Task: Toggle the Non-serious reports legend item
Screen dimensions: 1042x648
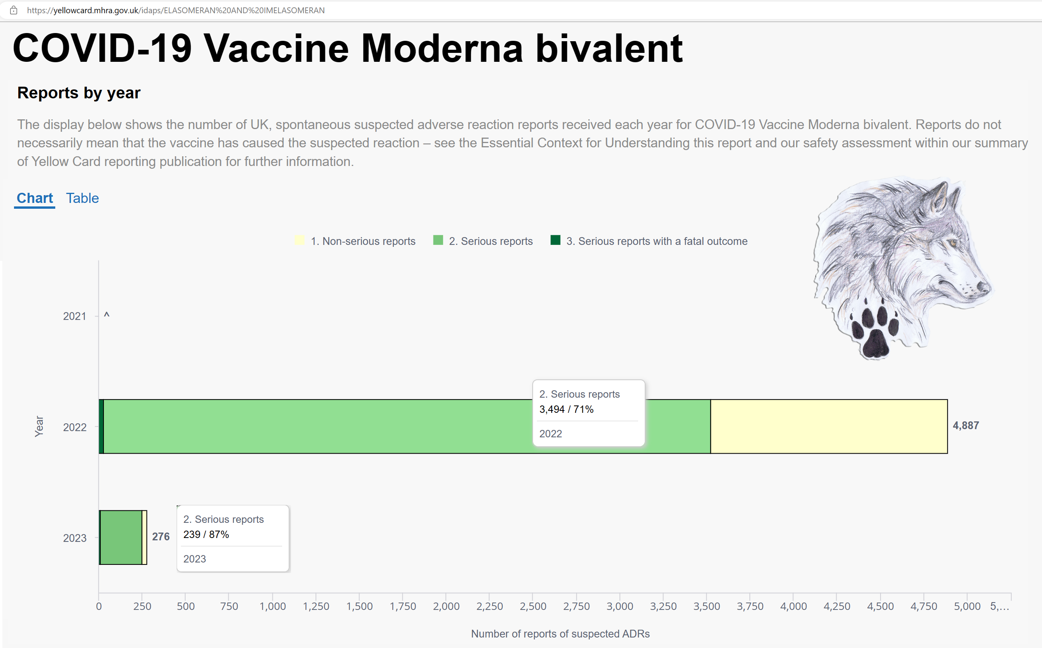Action: click(x=355, y=241)
